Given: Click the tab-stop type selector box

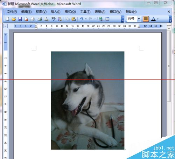Looking at the screenshot, I should click(x=6, y=26).
